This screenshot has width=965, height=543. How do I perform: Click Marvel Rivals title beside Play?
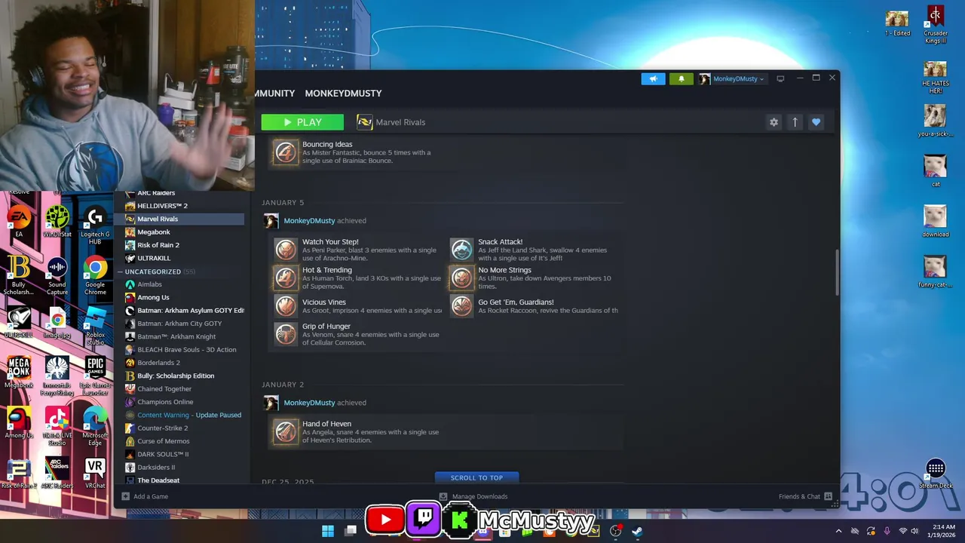400,122
